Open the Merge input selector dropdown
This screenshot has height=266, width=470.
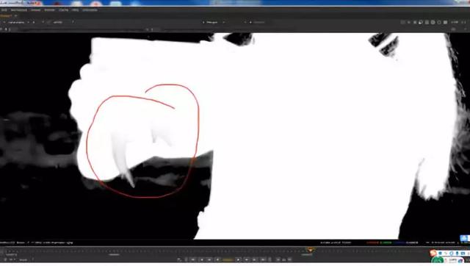click(214, 22)
